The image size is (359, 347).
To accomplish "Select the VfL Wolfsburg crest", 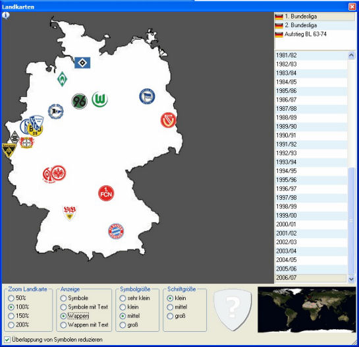I will [x=100, y=100].
